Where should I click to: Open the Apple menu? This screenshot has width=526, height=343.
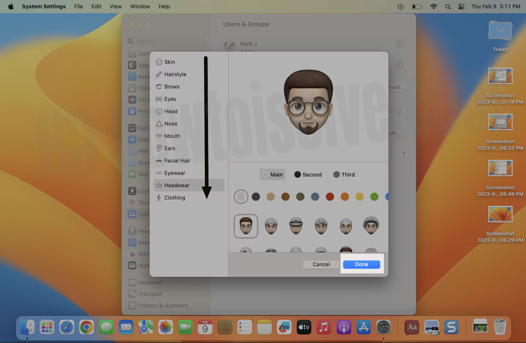click(11, 6)
